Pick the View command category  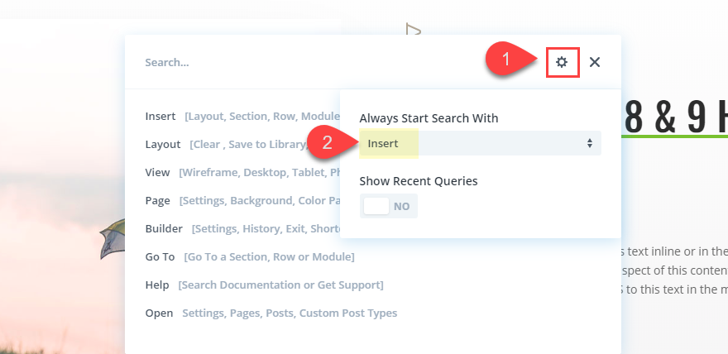(157, 172)
